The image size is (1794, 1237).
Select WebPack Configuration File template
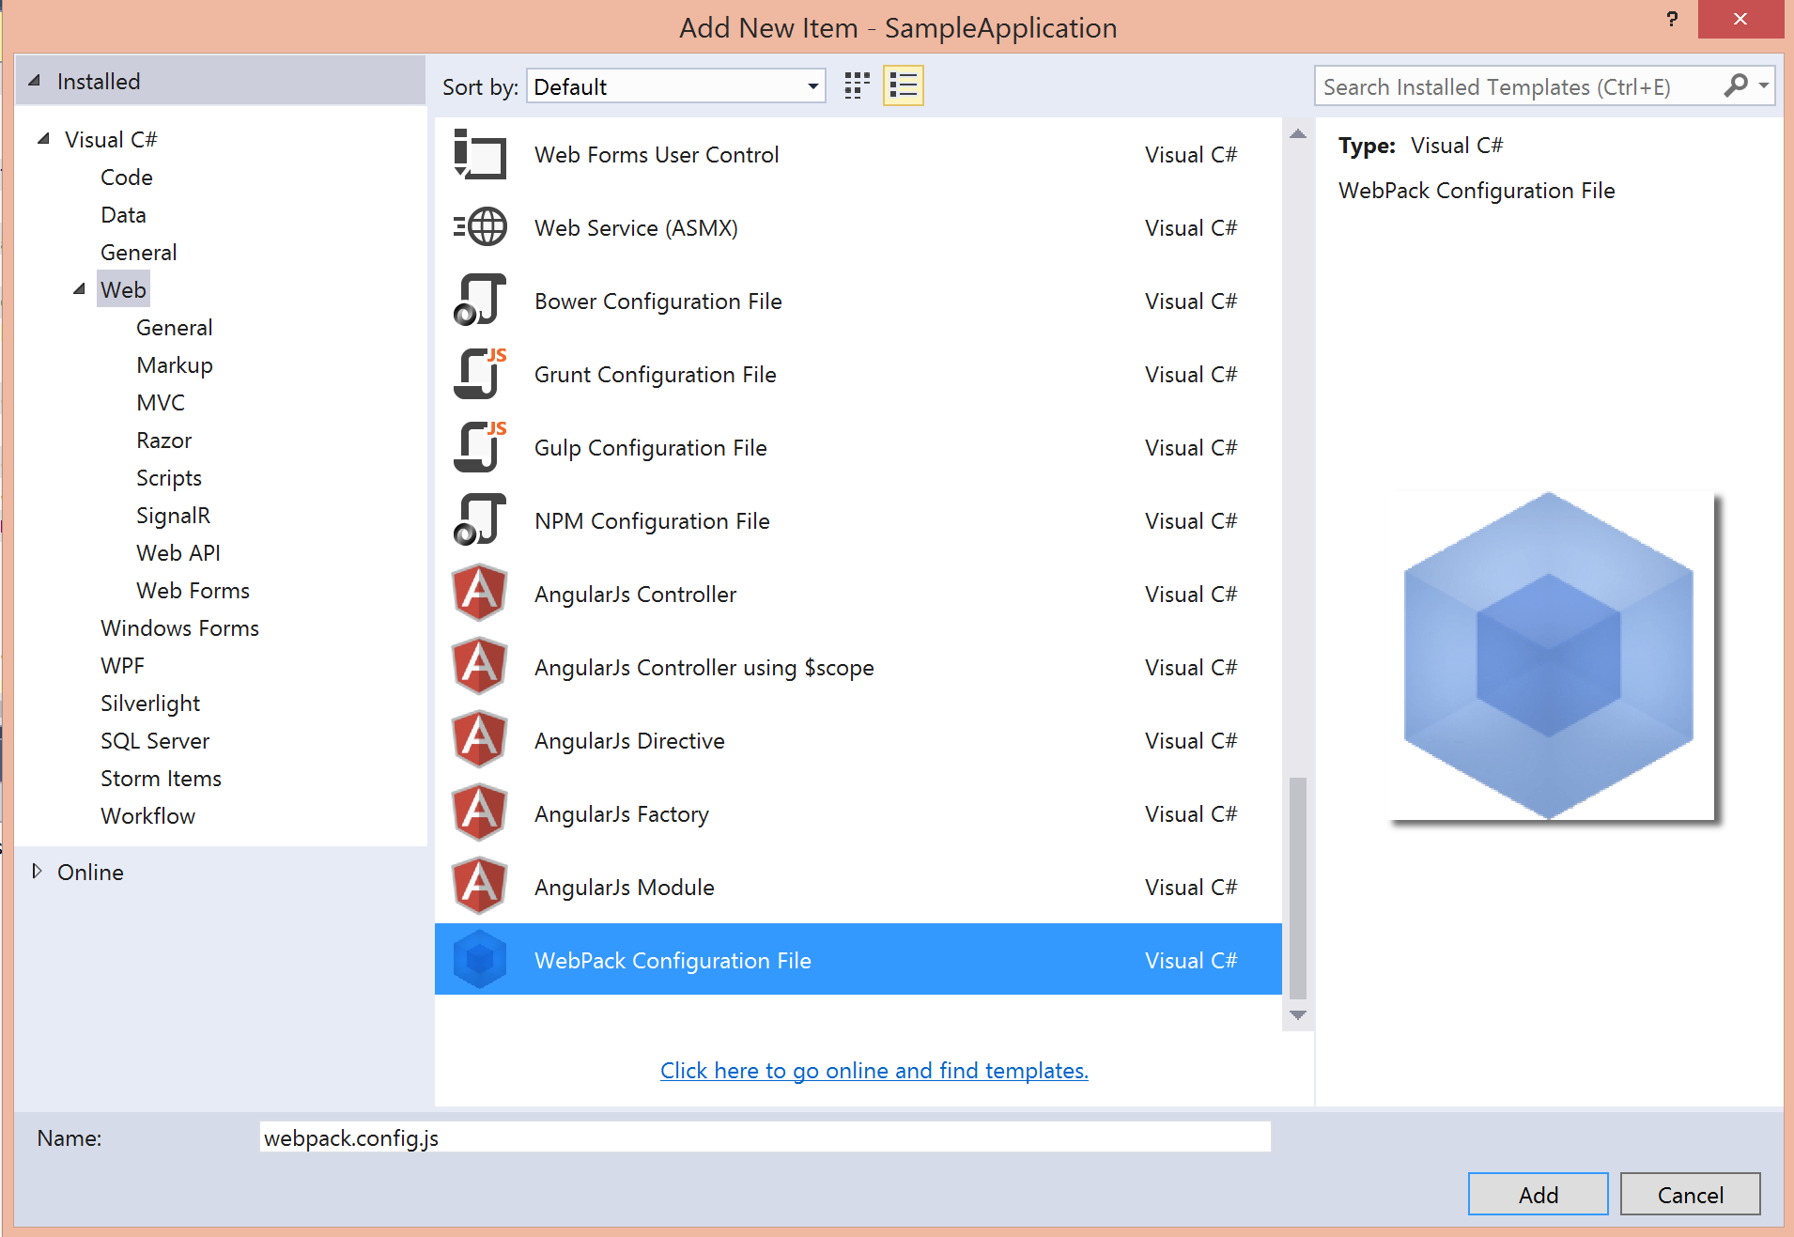[858, 959]
